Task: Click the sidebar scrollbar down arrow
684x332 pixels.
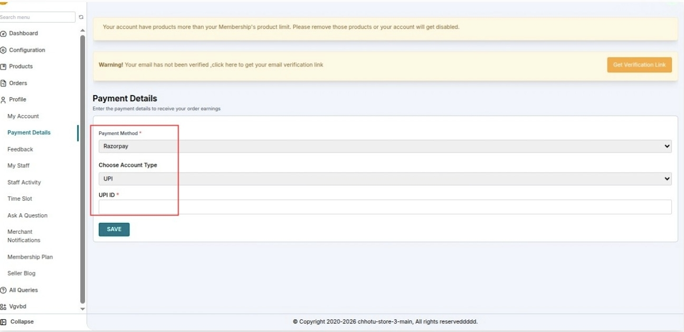Action: pyautogui.click(x=82, y=309)
